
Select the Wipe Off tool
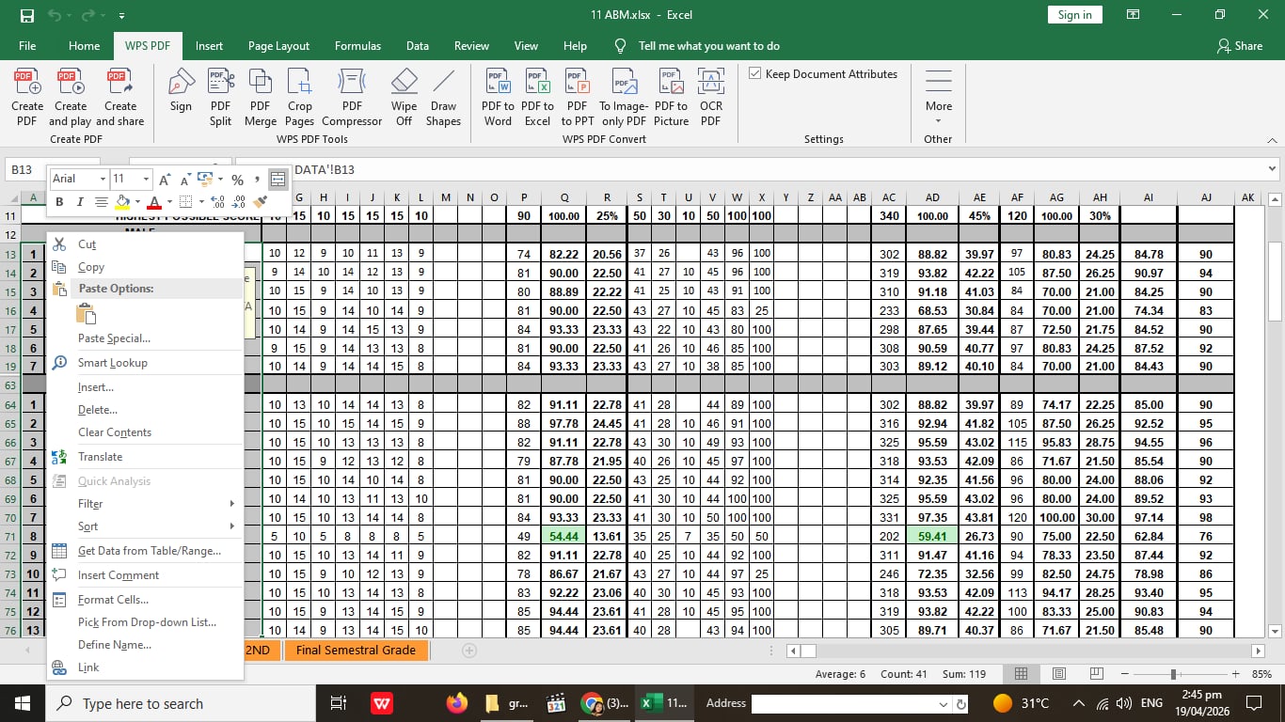coord(404,98)
